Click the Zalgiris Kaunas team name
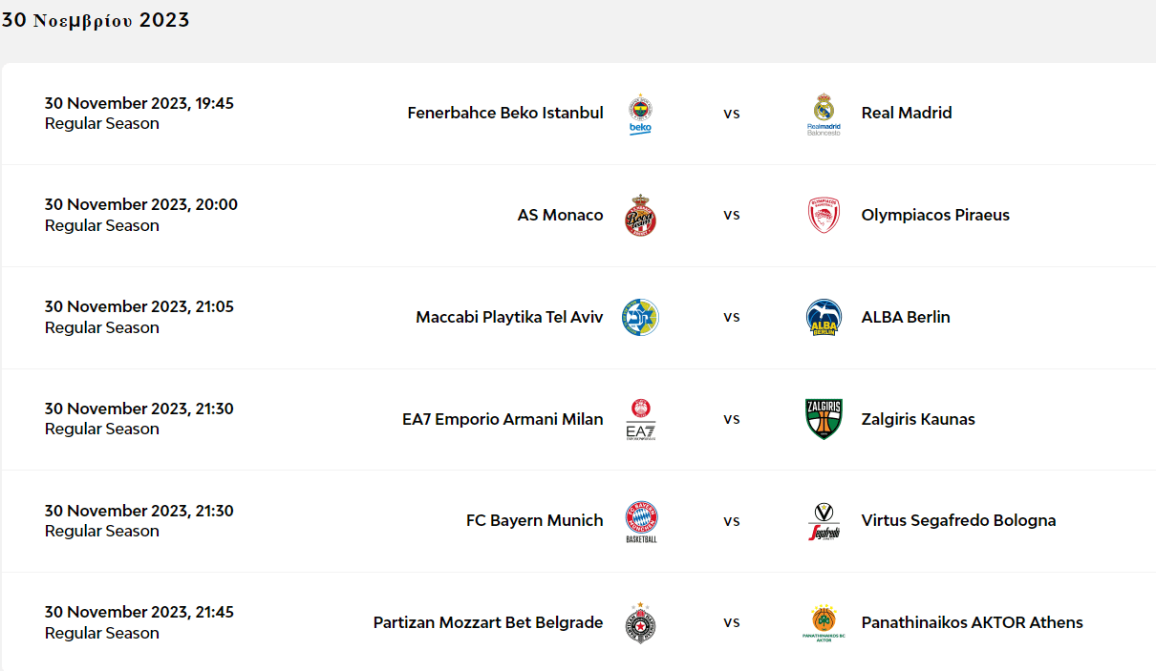This screenshot has width=1156, height=671. pos(918,419)
